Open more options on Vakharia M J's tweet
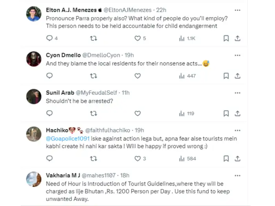The image size is (275, 206). click(237, 175)
